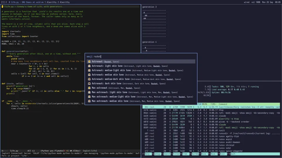This screenshot has width=282, height=158.
Task: Click the 08:05 clock in the bar
Action: 278,2
